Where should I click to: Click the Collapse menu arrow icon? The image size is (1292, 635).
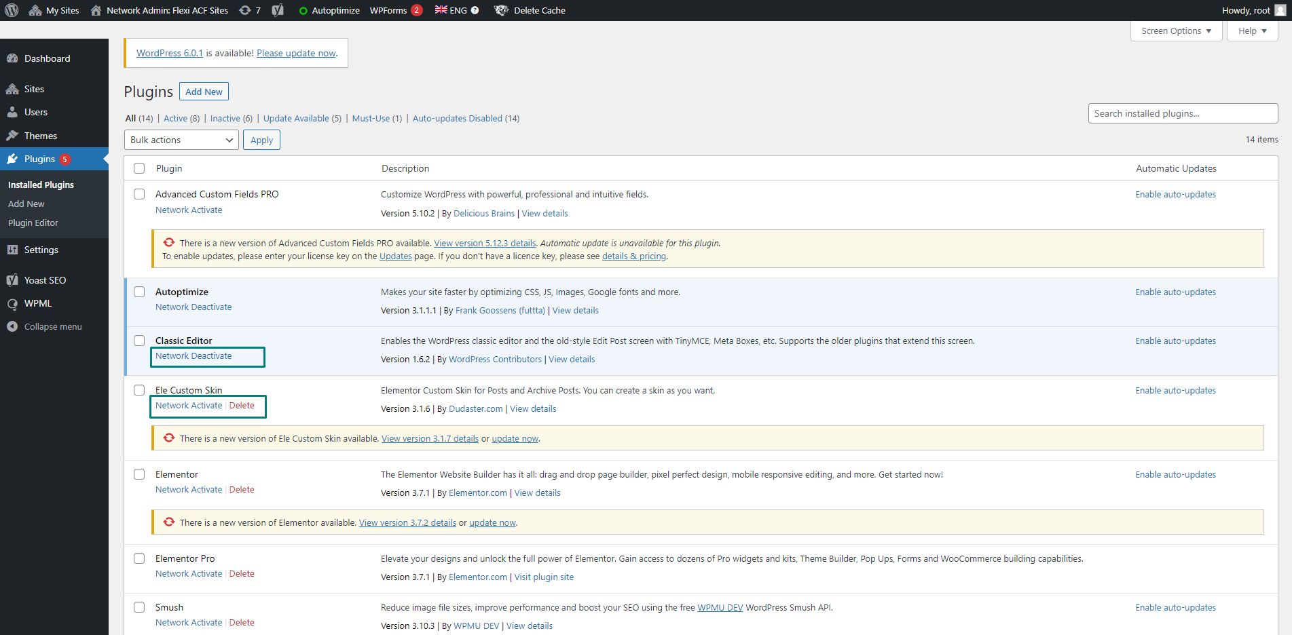tap(12, 326)
